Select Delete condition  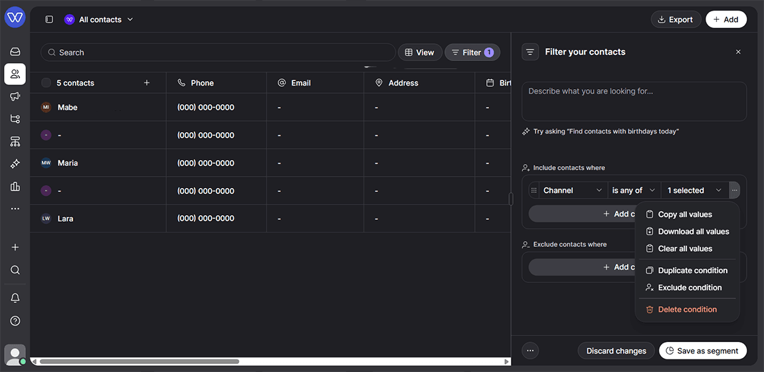pyautogui.click(x=687, y=309)
